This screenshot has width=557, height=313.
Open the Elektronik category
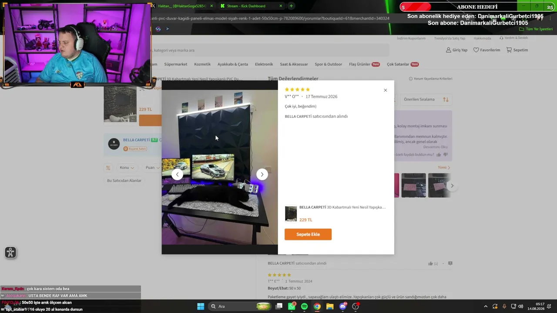(x=264, y=64)
